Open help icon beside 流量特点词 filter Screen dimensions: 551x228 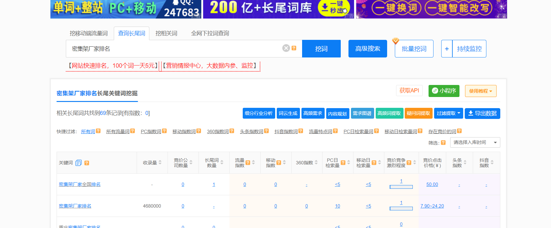335,131
